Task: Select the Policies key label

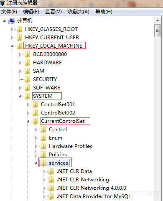Action: coord(58,155)
